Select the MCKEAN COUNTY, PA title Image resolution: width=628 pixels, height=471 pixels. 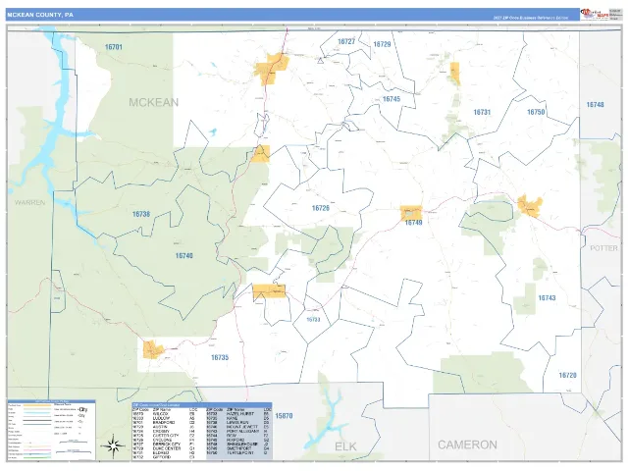point(40,15)
